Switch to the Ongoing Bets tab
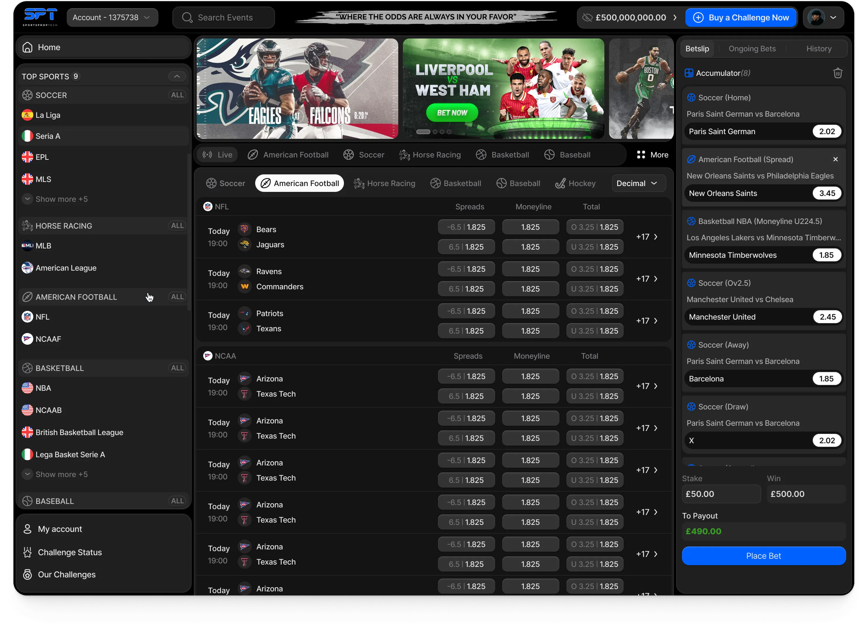Screen dimensions: 868x636 pos(752,49)
